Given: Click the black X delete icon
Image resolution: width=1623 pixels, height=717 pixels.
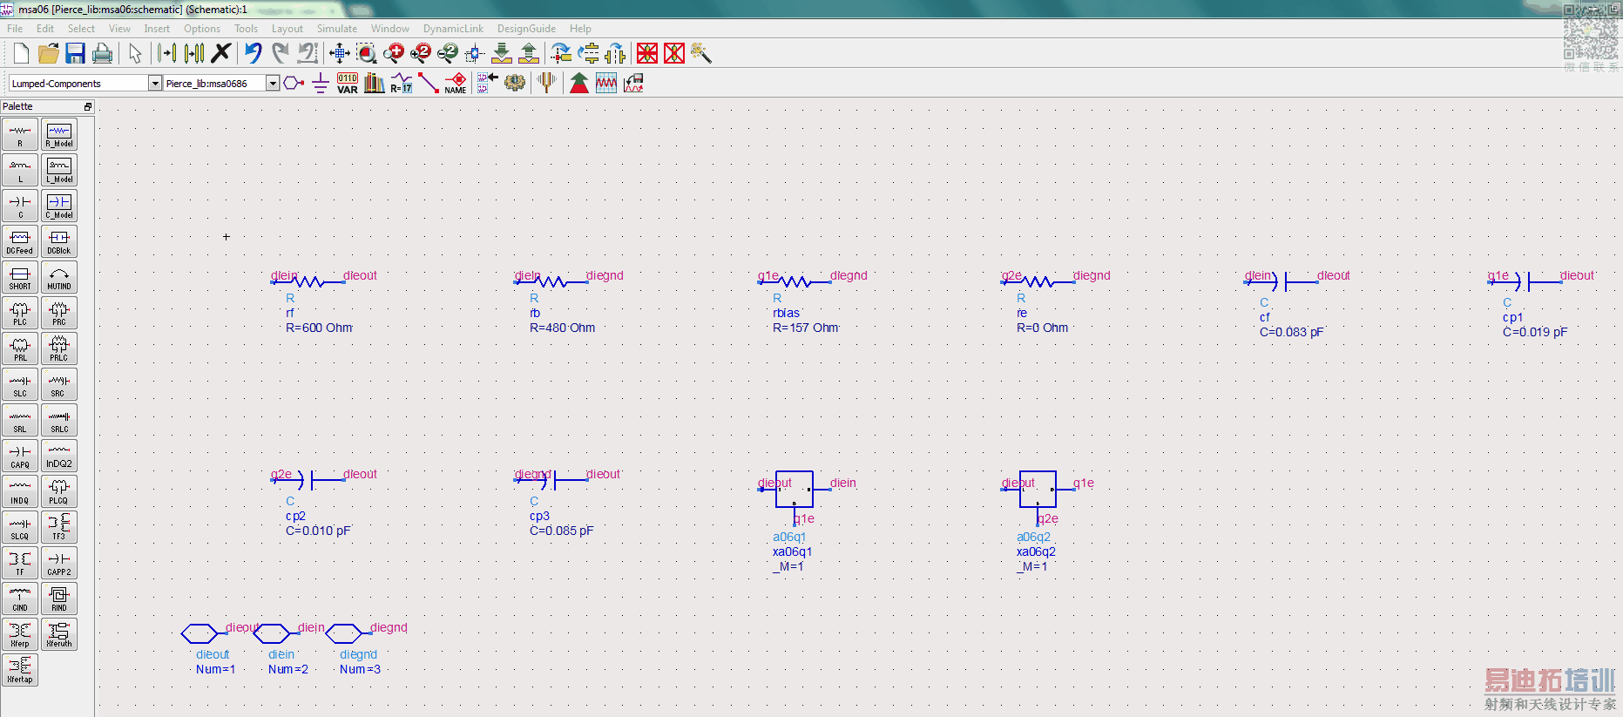Looking at the screenshot, I should pyautogui.click(x=221, y=53).
